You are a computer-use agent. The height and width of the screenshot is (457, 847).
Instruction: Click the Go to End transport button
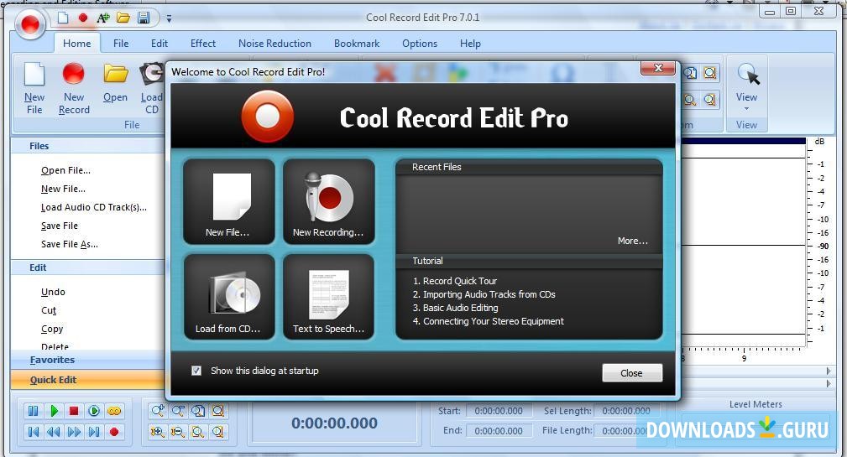pos(94,432)
